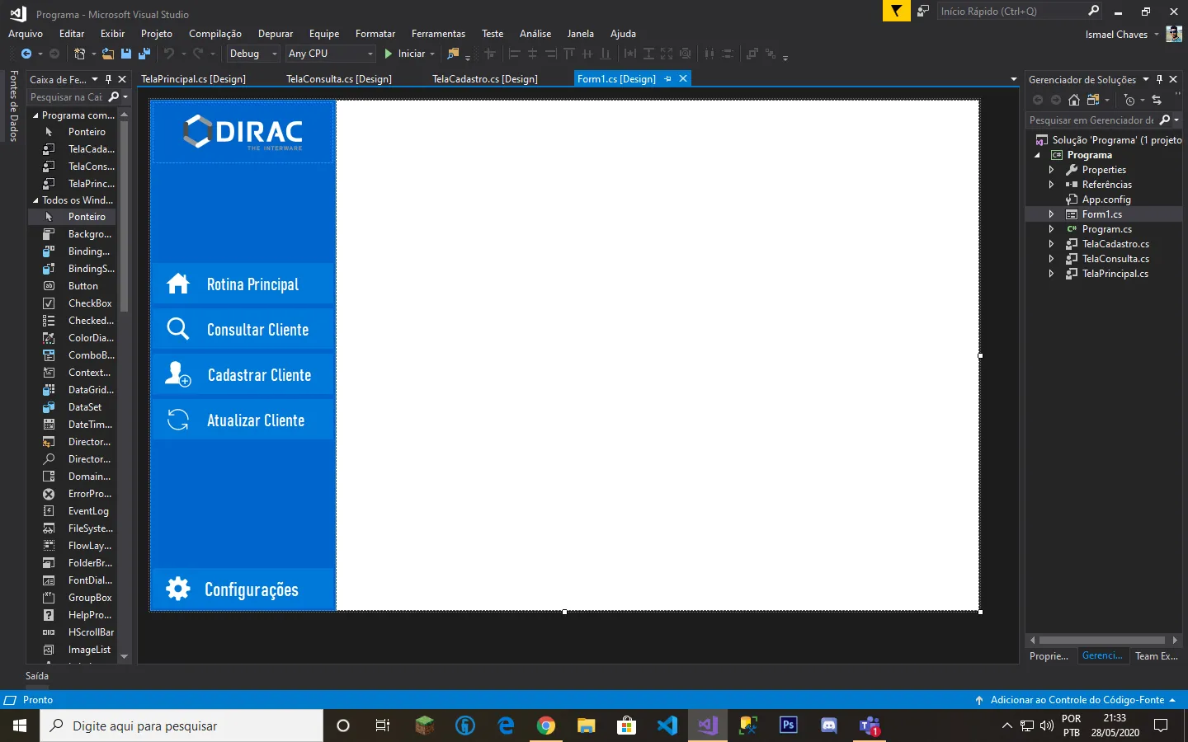Click the Open File folder icon
This screenshot has width=1188, height=742.
[x=108, y=54]
